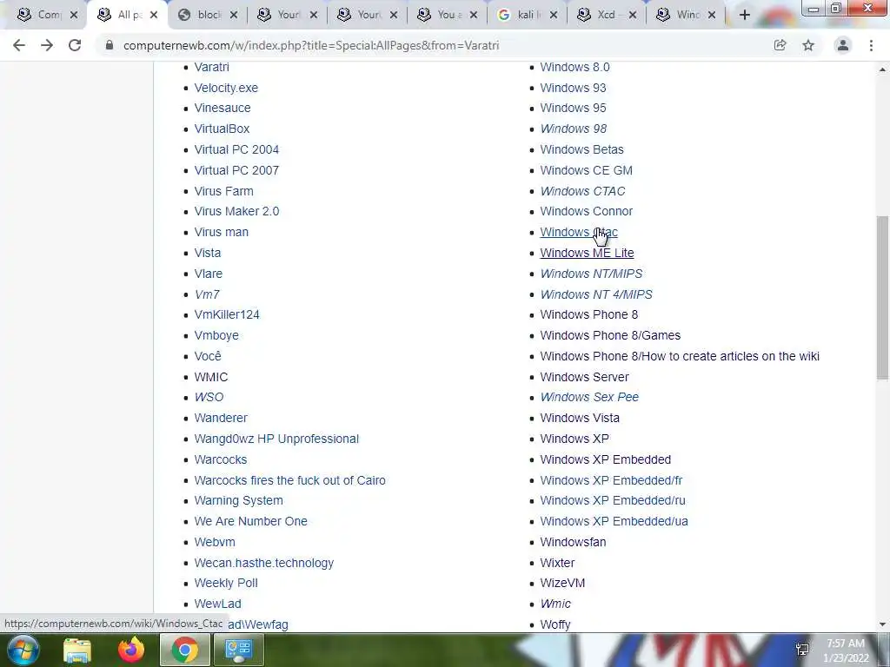Open the Wanderer link
The image size is (890, 667).
[x=221, y=418]
